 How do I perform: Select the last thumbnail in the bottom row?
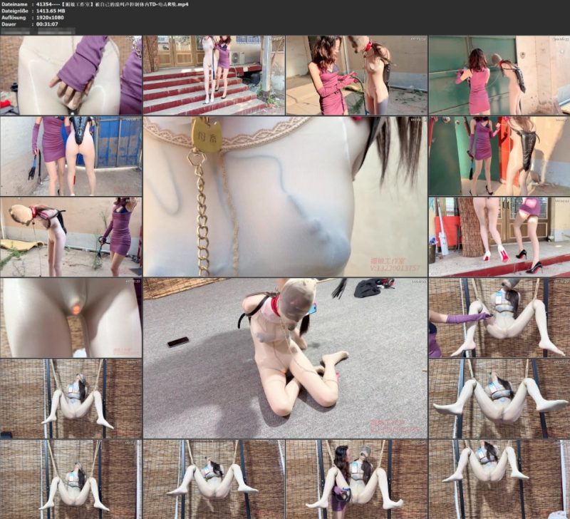coord(499,479)
